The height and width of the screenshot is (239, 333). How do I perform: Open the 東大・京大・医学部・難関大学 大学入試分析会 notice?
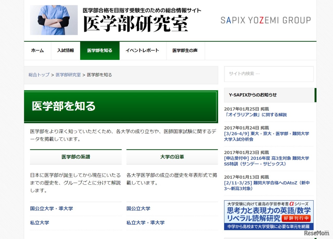pos(267,136)
